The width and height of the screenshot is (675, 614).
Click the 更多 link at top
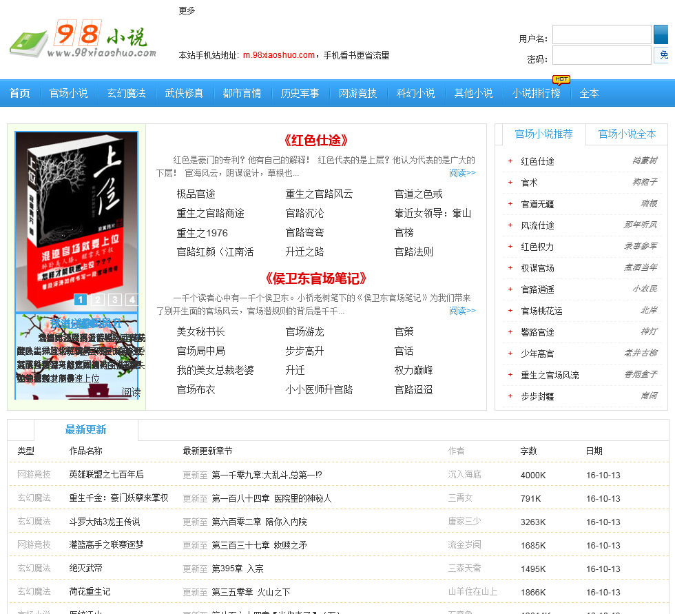click(187, 10)
